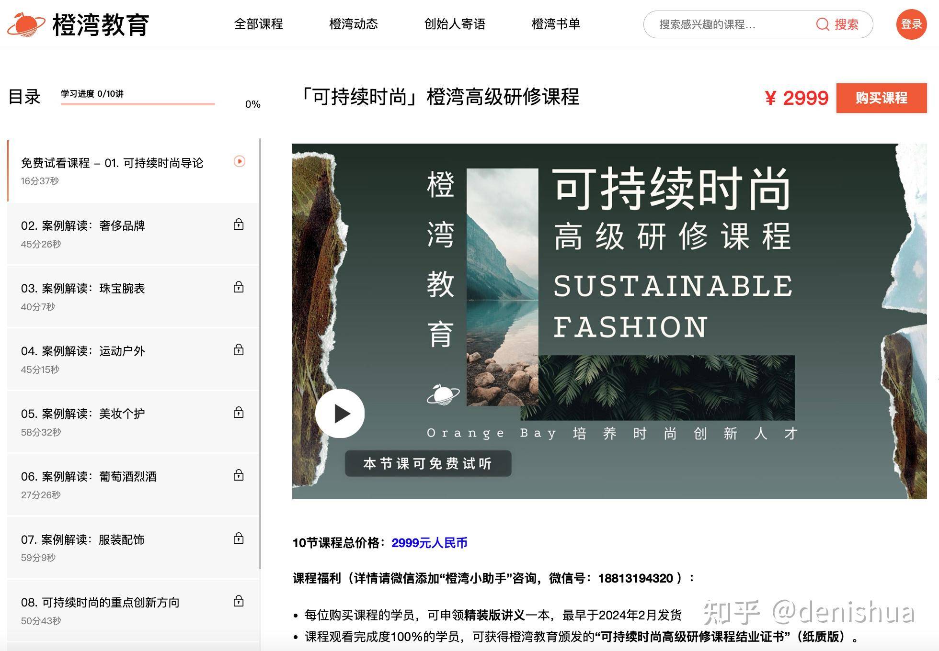Click the lock icon for 06. 案例解读：葡萄酒烈酒
Screen dimensions: 939x651
tap(239, 475)
